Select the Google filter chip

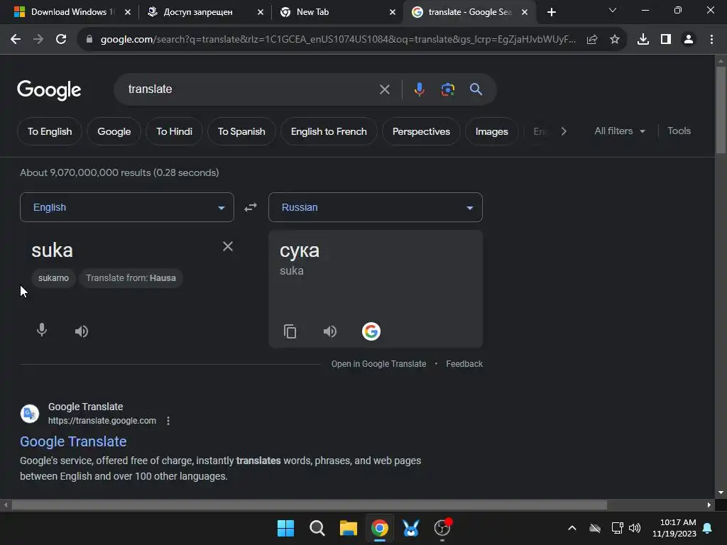pos(114,131)
